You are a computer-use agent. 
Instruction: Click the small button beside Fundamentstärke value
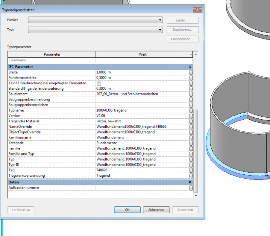coord(191,78)
